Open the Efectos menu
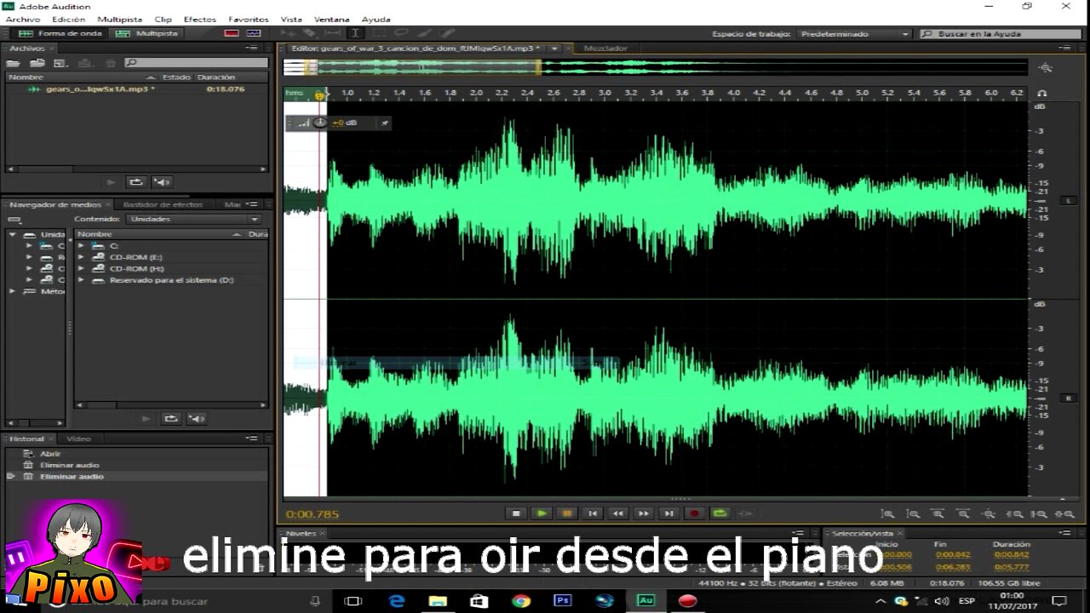Image resolution: width=1090 pixels, height=613 pixels. point(200,19)
